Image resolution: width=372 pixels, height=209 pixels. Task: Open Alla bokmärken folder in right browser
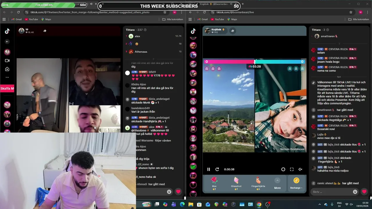(359, 19)
